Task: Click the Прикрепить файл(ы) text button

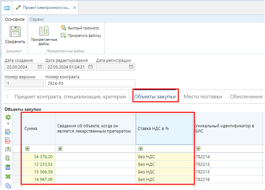Action: coord(85,36)
